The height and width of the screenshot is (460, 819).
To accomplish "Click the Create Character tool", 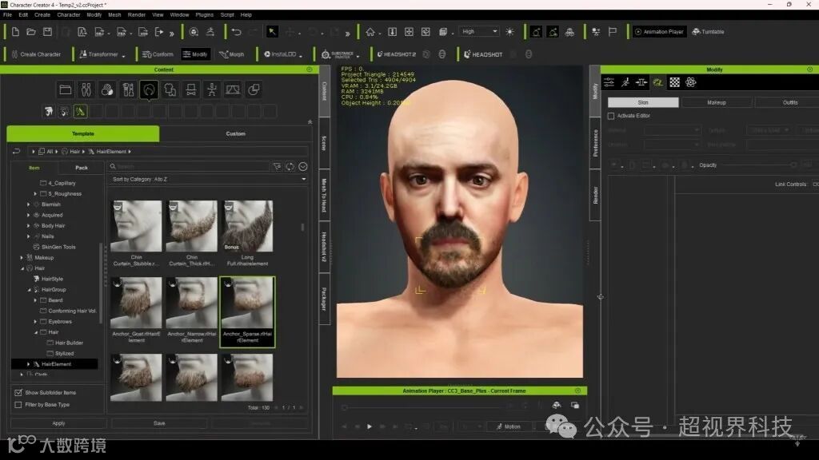I will (x=35, y=54).
